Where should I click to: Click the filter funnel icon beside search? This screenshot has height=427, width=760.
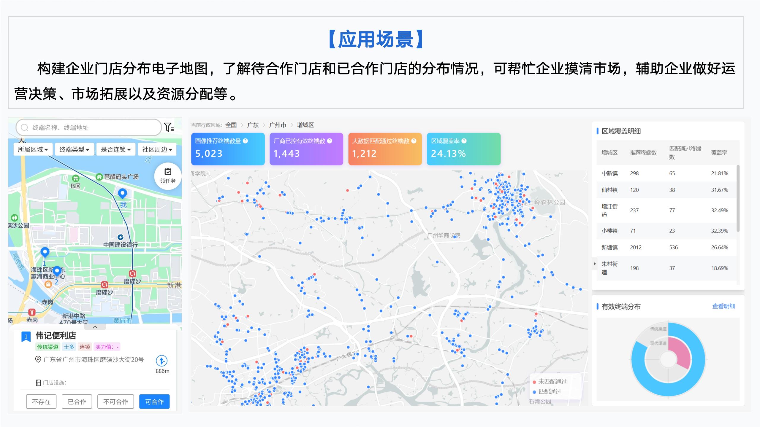click(x=169, y=128)
